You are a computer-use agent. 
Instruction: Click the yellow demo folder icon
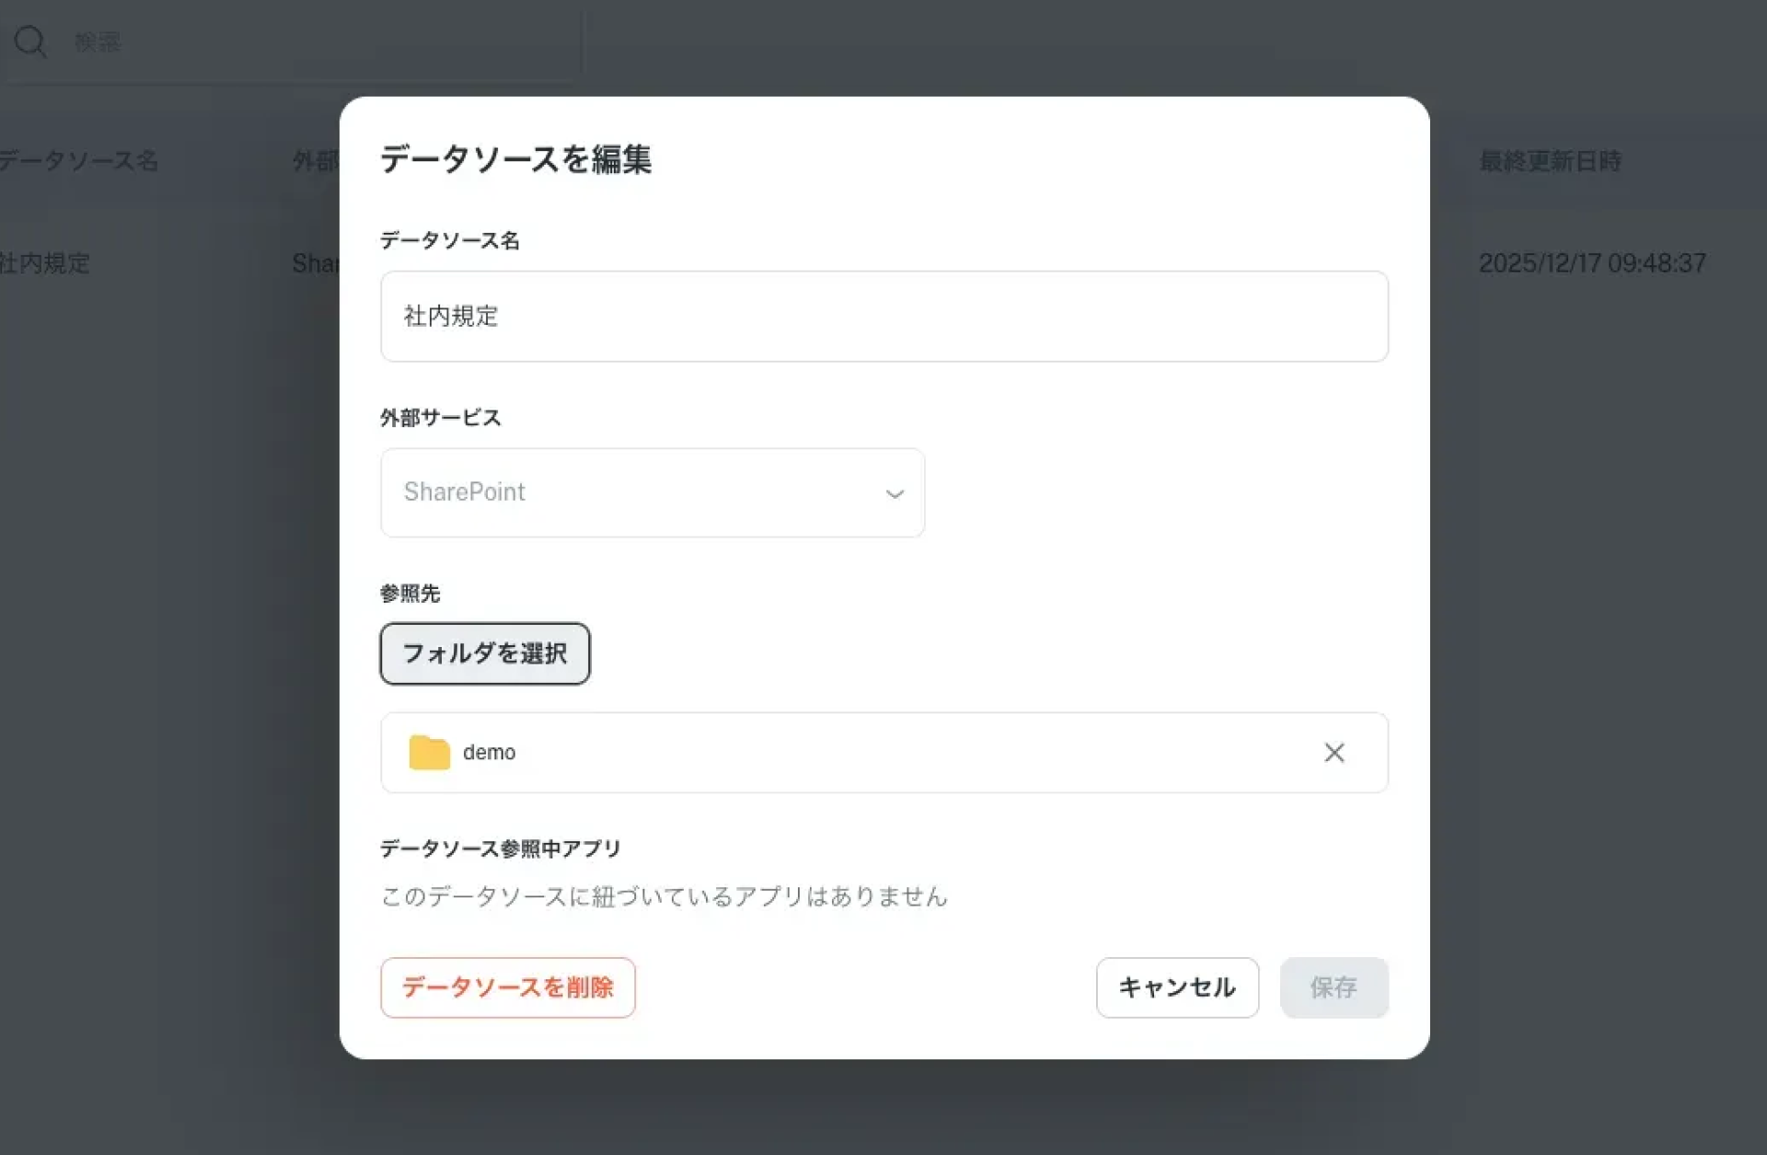pyautogui.click(x=429, y=752)
